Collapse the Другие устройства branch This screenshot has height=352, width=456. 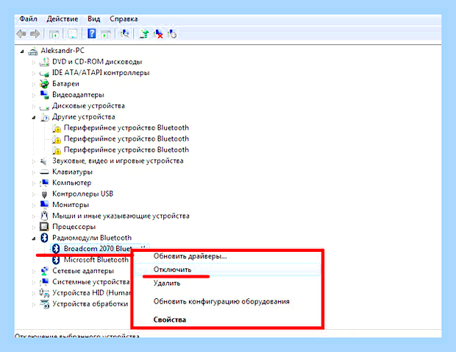coord(34,117)
